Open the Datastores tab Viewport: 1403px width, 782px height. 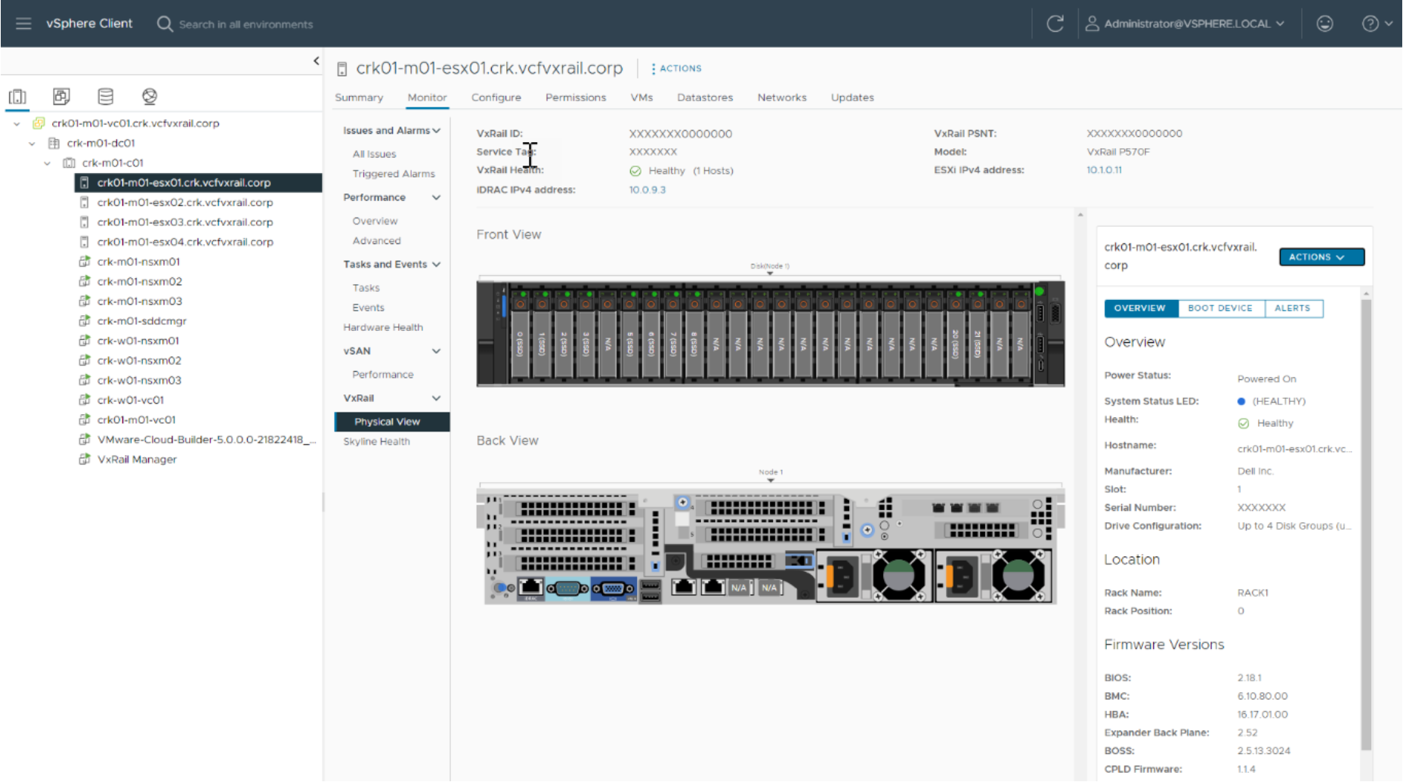(x=705, y=97)
